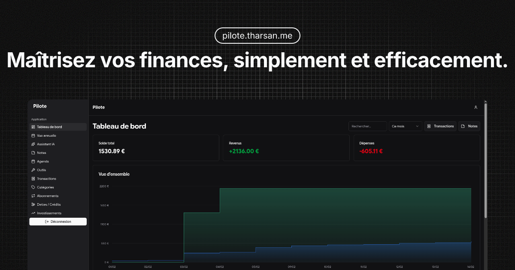Click the Outils wrench icon

pos(33,170)
